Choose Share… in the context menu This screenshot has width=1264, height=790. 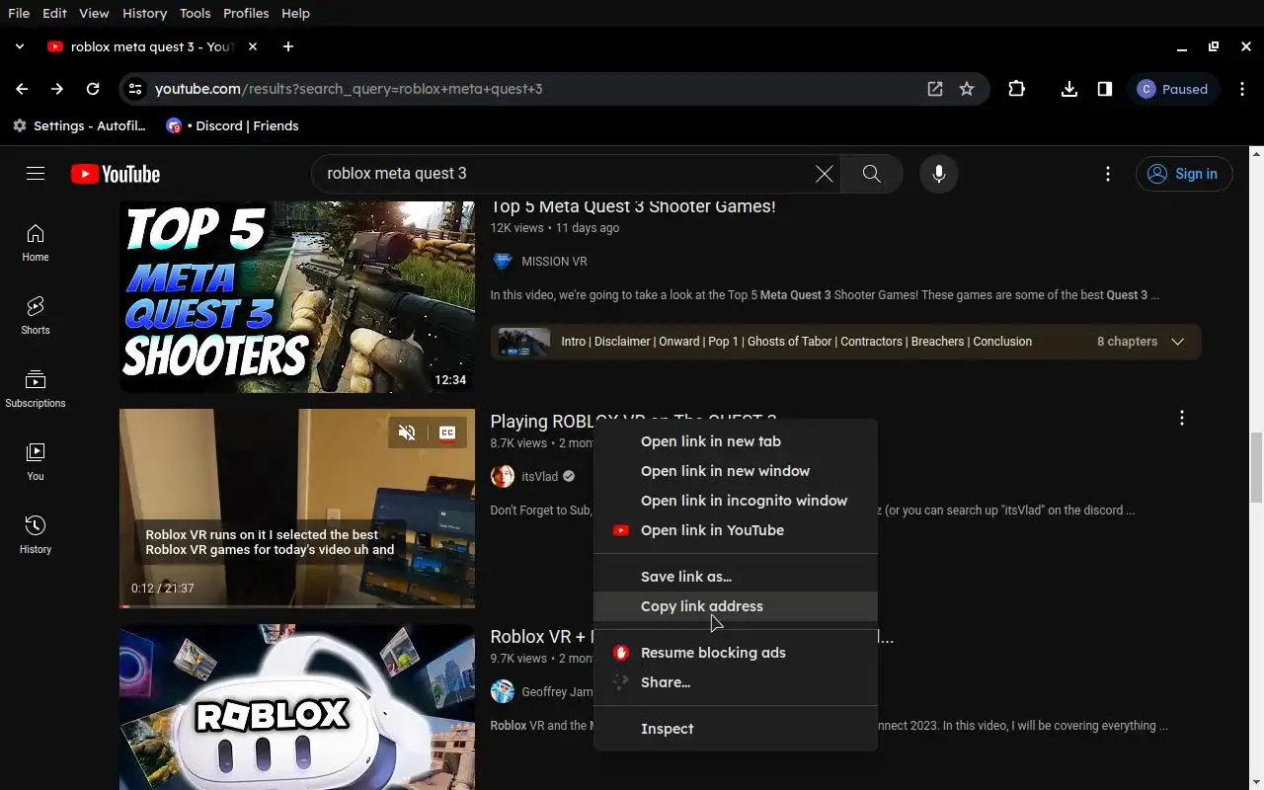click(736, 682)
